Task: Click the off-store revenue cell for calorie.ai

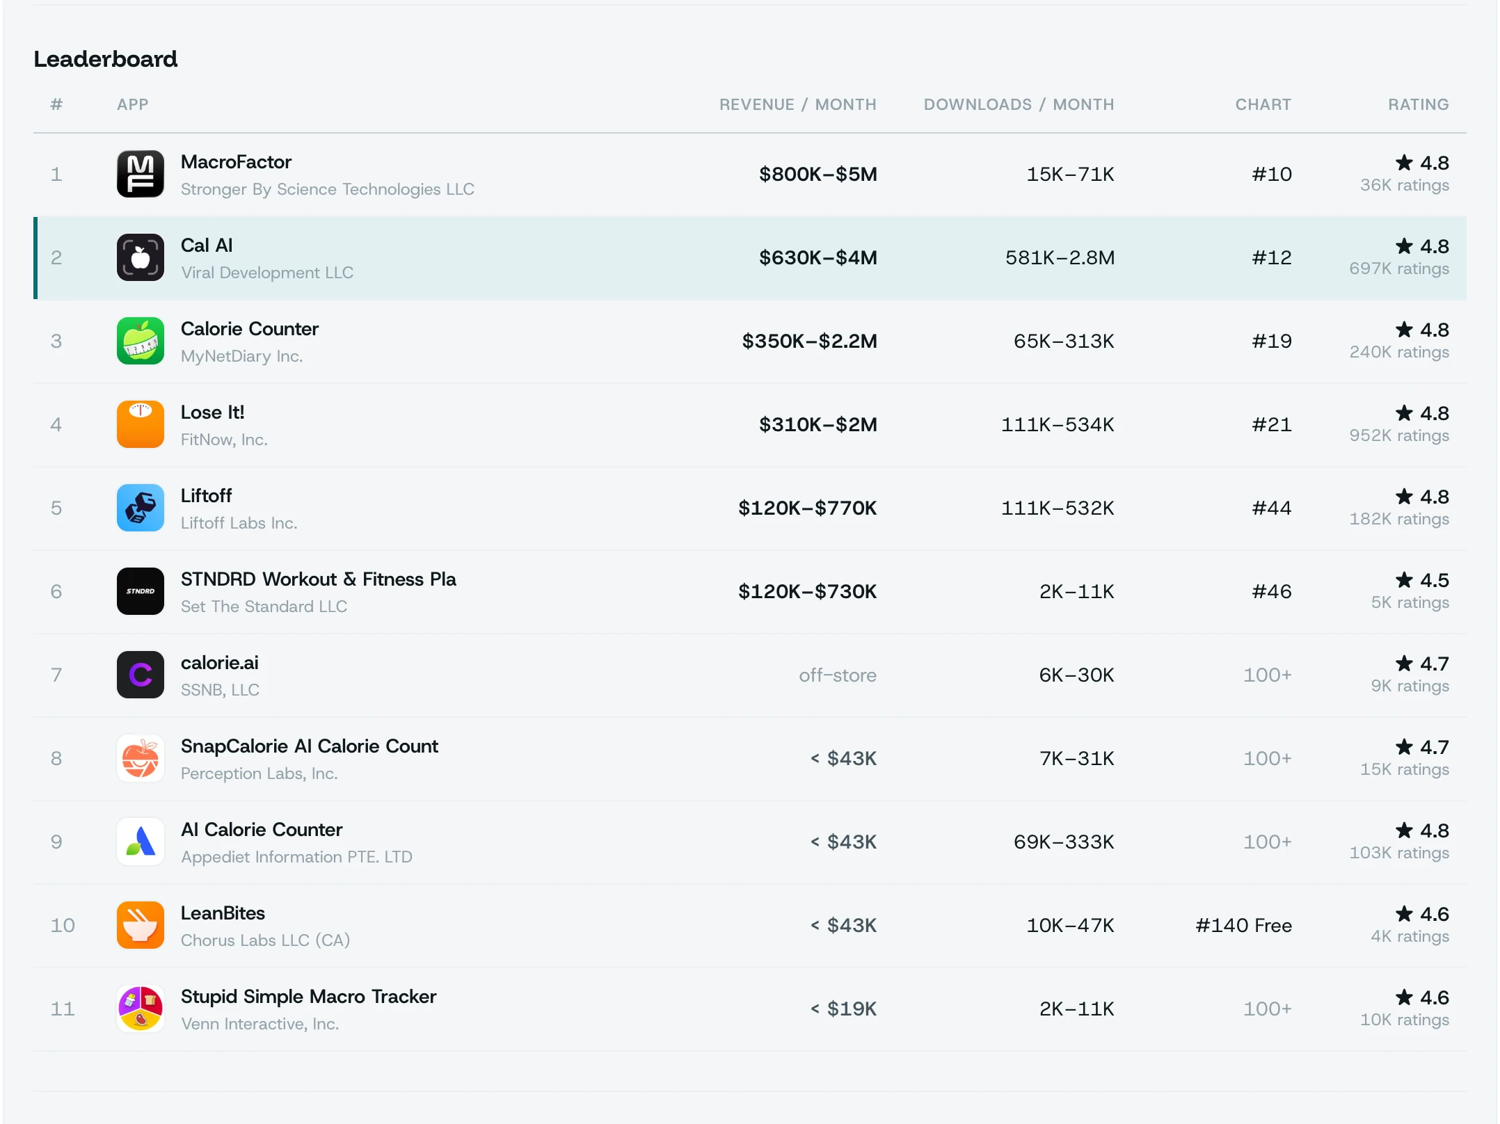Action: click(838, 675)
